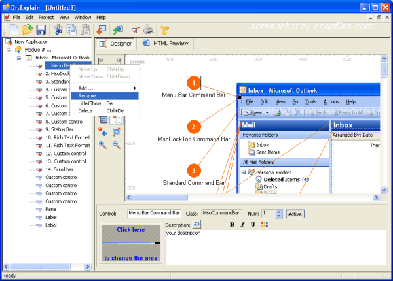The height and width of the screenshot is (281, 393).
Task: Open the Add ... submenu arrow
Action: point(135,88)
